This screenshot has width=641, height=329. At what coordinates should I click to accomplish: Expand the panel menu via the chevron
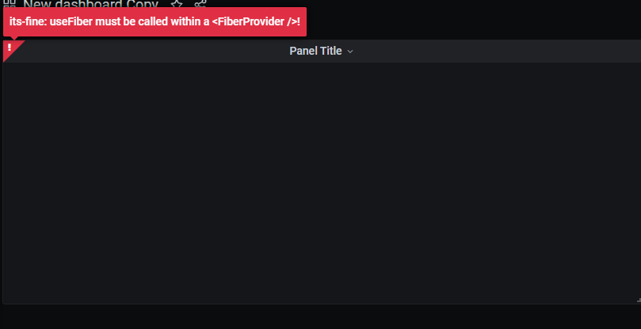(350, 52)
